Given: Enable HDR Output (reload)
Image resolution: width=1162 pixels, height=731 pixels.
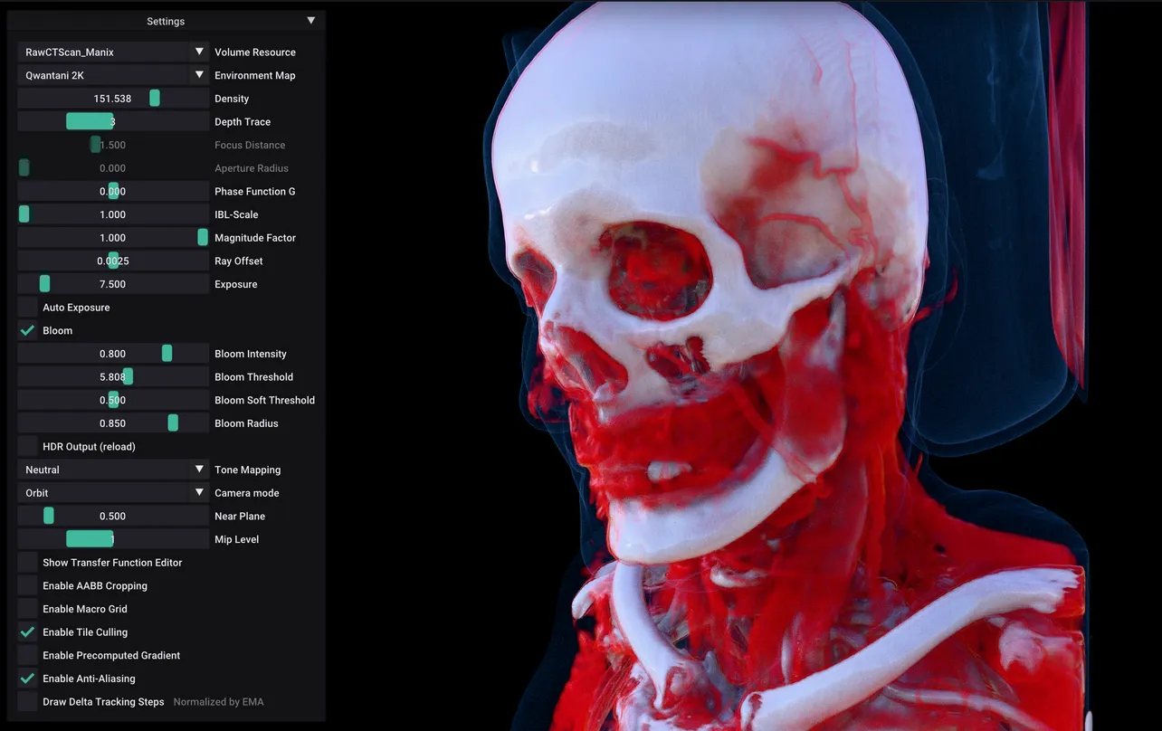Looking at the screenshot, I should click(x=26, y=446).
